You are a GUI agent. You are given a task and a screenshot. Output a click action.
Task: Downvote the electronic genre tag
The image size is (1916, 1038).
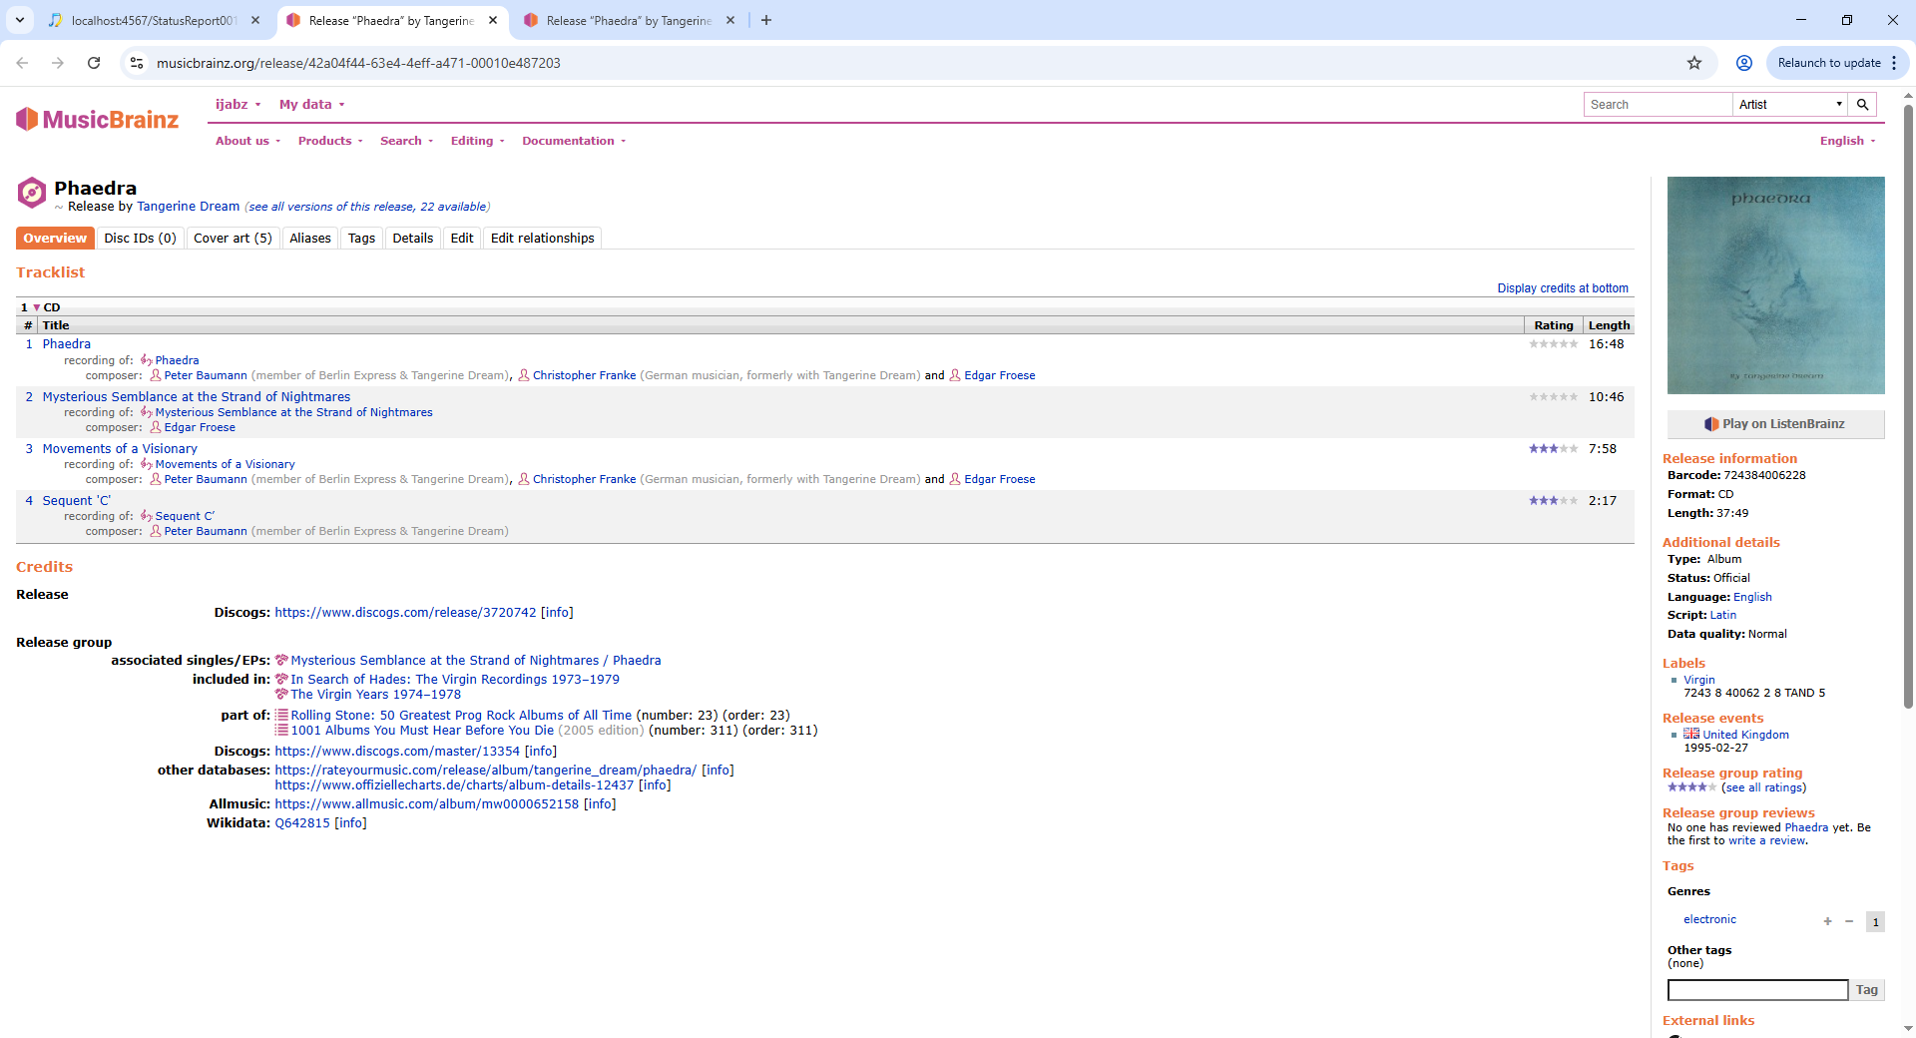coord(1849,921)
